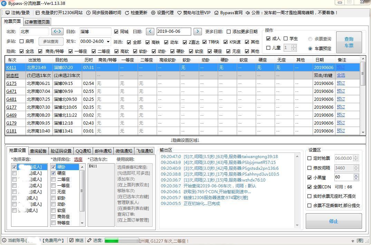Toggle the 定时抢票 scheduled booking checkbox
Viewport: 371px width, 245px height.
point(309,158)
